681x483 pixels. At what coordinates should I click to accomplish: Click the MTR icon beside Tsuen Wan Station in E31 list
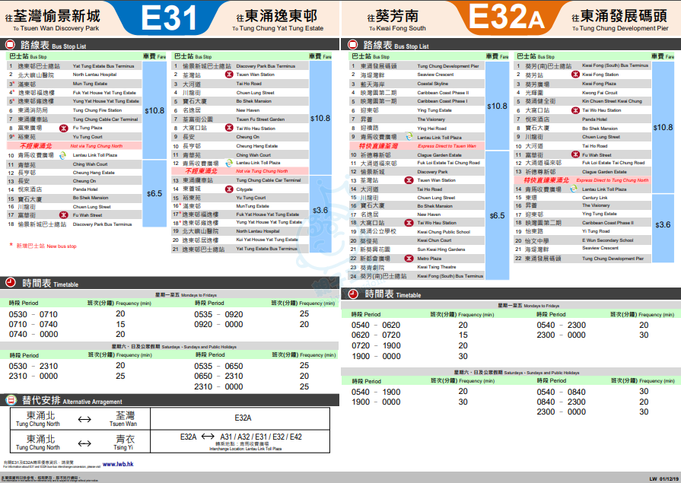point(229,75)
